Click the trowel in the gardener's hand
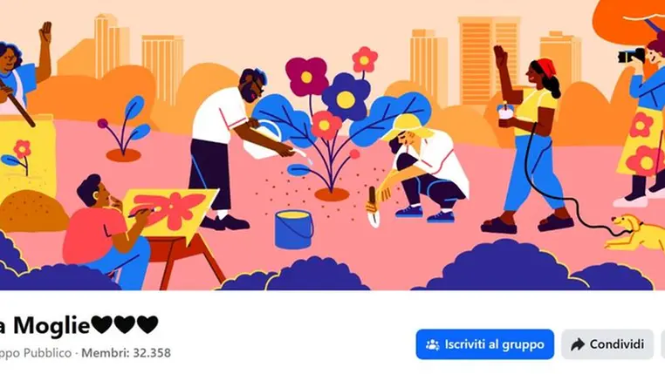665x374 pixels. (x=374, y=207)
